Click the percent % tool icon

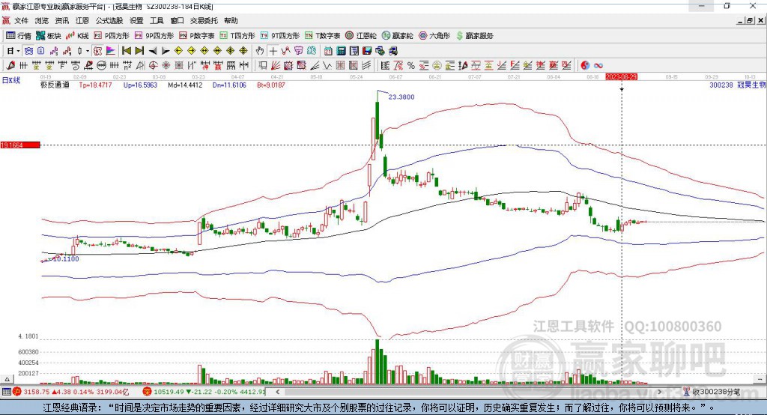tap(411, 65)
